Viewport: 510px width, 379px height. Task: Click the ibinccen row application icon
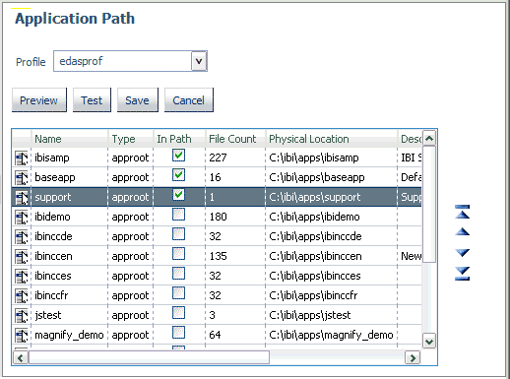(22, 257)
